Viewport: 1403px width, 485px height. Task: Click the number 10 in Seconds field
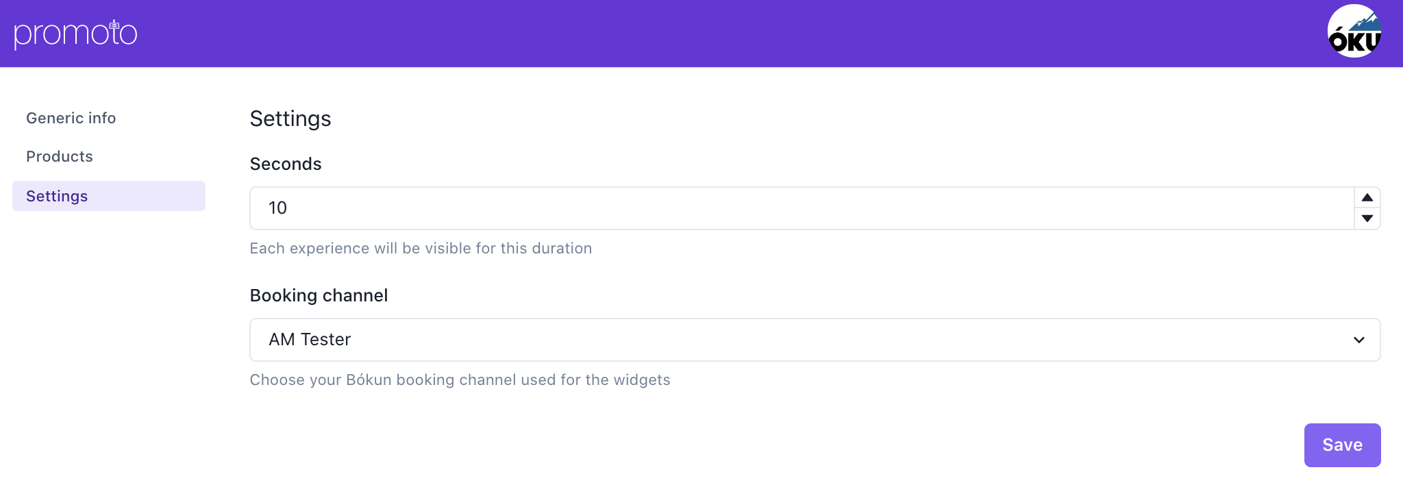[x=277, y=208]
